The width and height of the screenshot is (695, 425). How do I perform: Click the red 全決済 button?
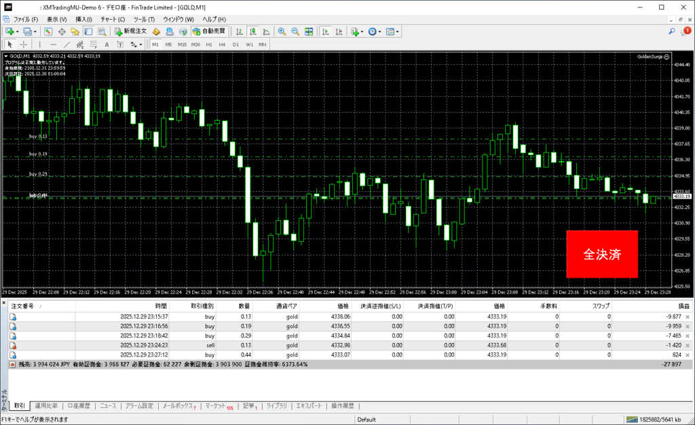coord(602,254)
